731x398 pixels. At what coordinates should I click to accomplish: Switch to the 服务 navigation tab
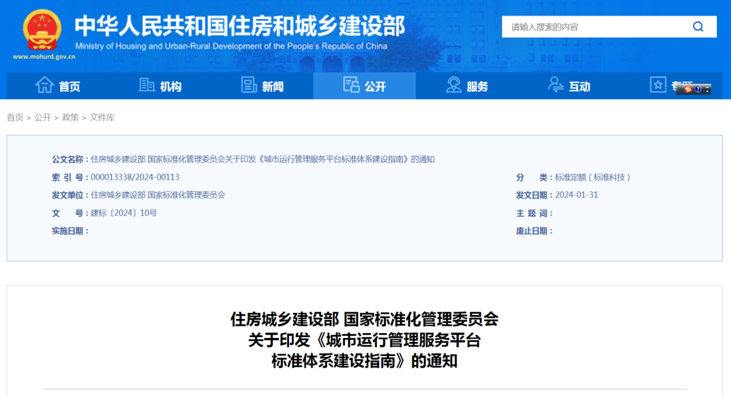477,86
